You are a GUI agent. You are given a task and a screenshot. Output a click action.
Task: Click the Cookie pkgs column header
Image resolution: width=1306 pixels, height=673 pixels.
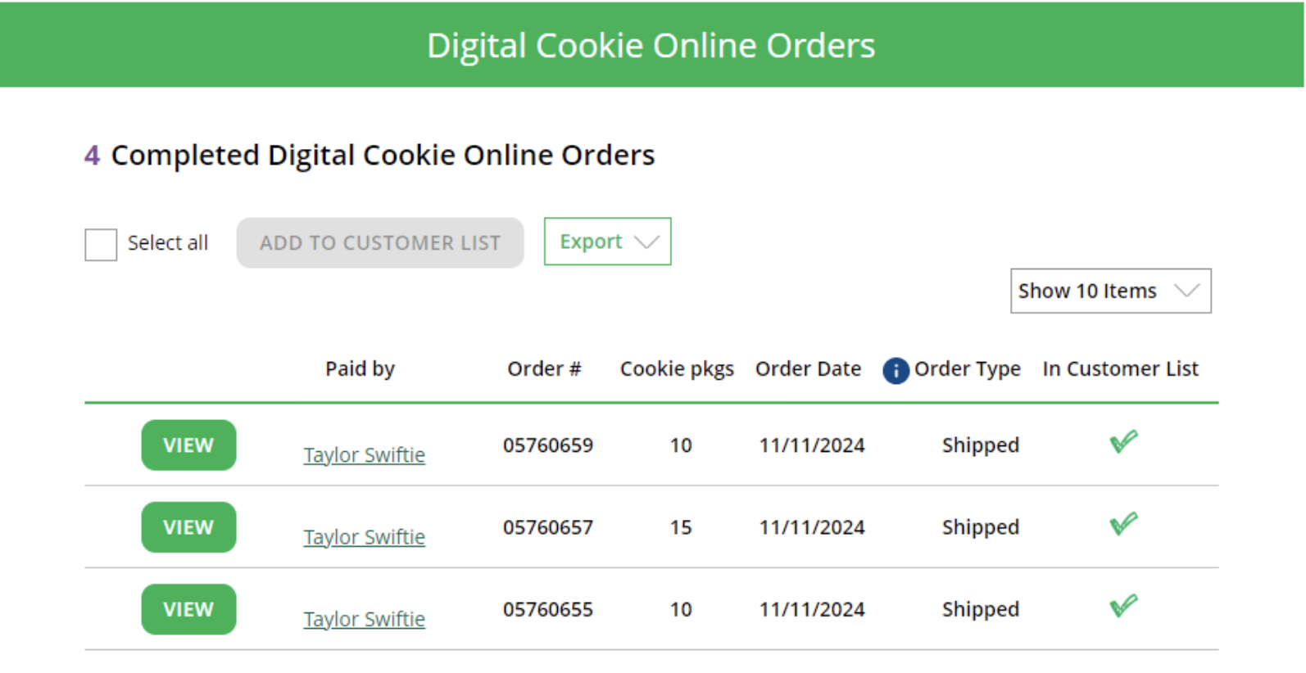pyautogui.click(x=677, y=369)
